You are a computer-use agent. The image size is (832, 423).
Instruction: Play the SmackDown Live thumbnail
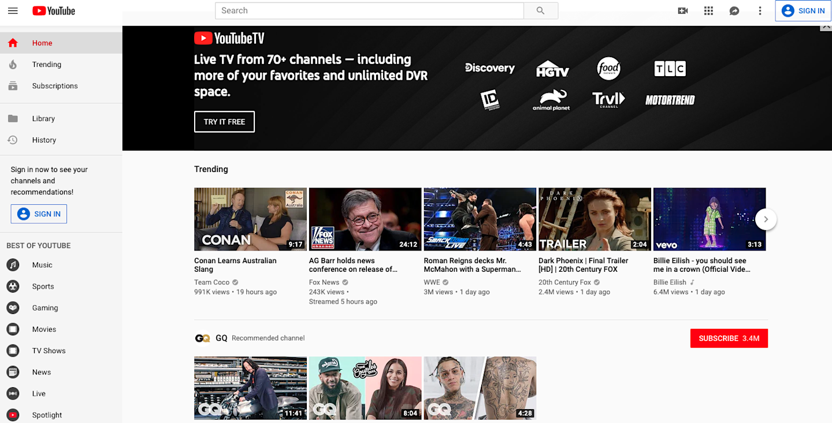(480, 219)
